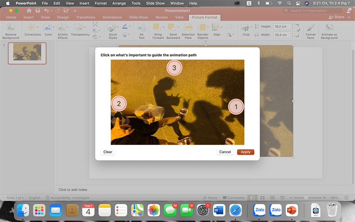This screenshot has width=355, height=222.
Task: Toggle Lock Aspect Ratio checkmark
Action: pyautogui.click(x=298, y=30)
